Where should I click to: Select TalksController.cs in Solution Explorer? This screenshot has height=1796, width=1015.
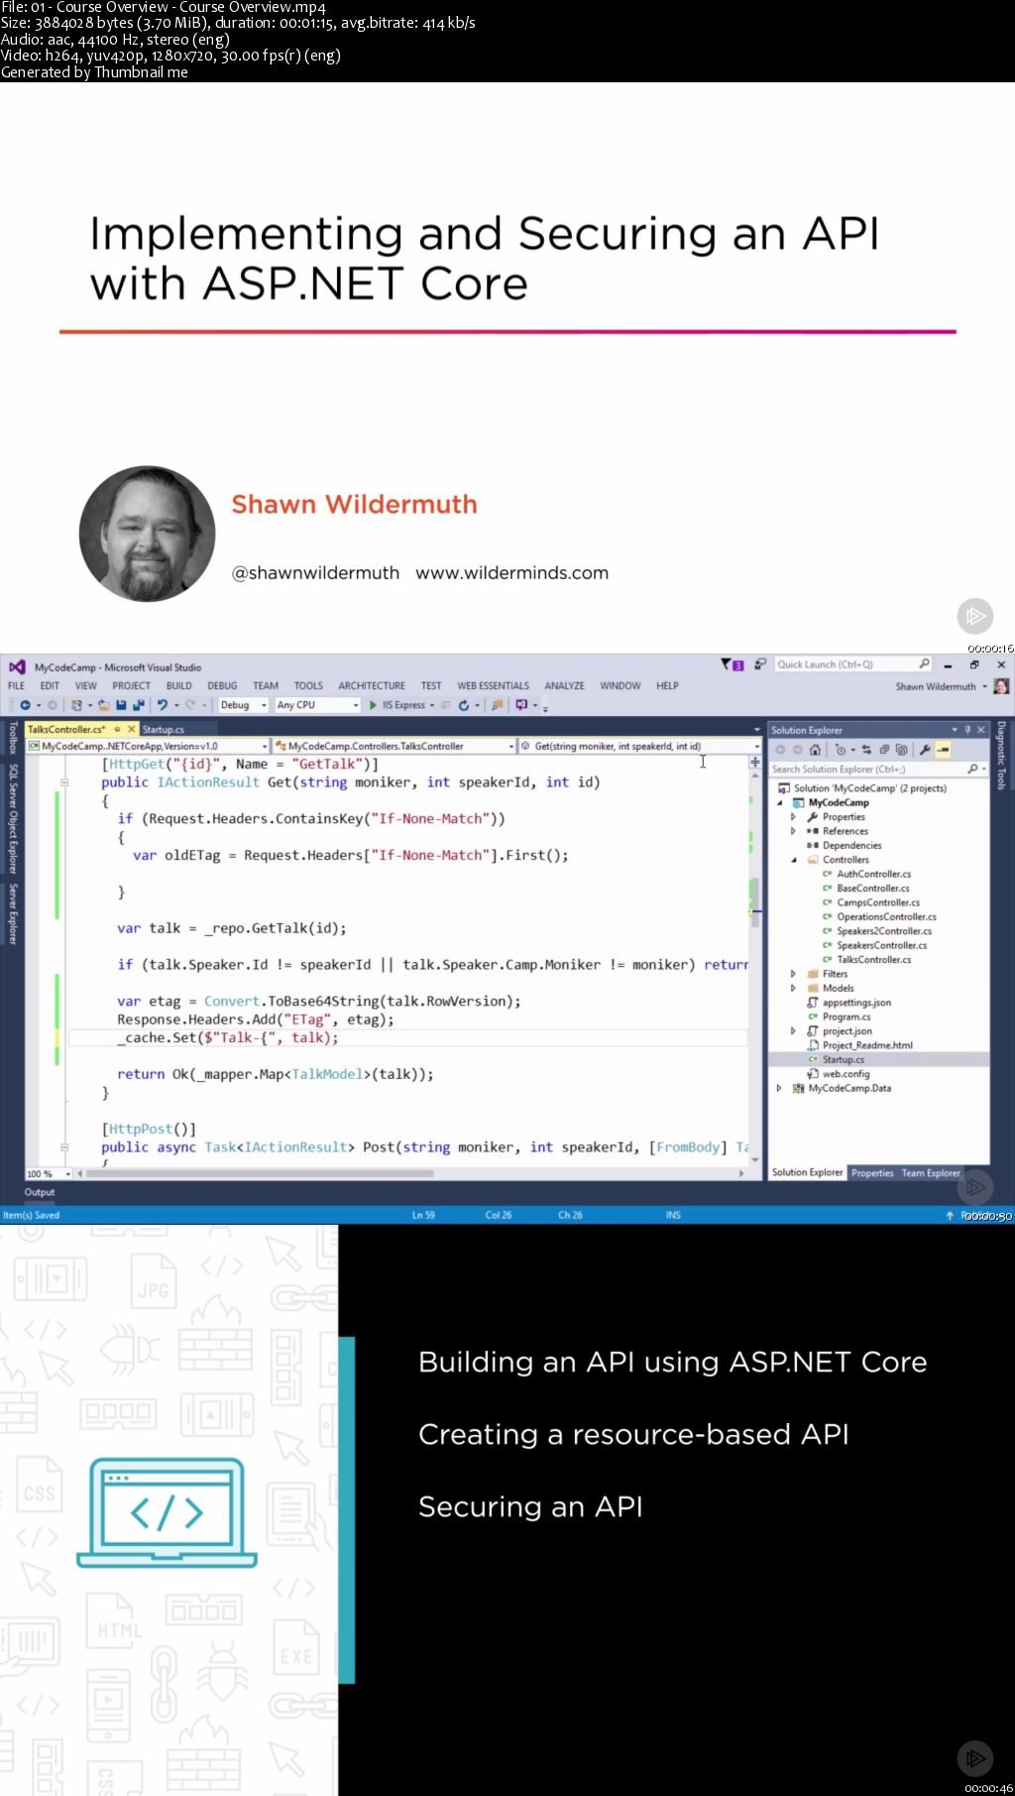(873, 959)
